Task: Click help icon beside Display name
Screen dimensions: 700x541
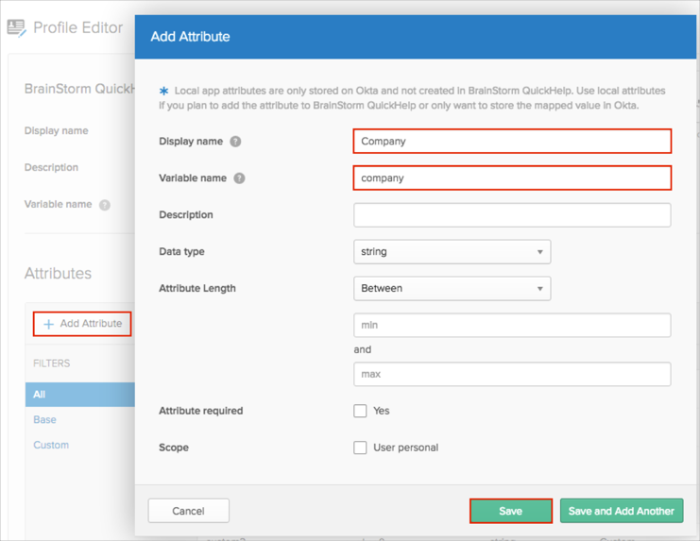Action: (235, 142)
